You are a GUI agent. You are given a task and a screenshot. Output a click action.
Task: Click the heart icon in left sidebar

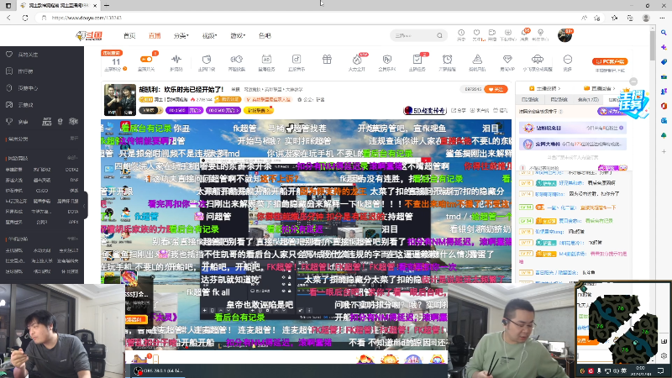(9, 55)
